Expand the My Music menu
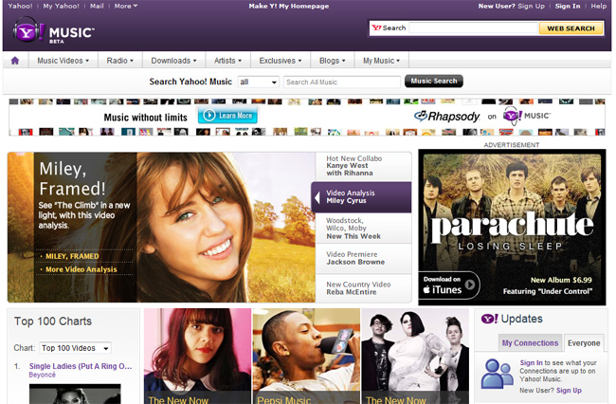 [381, 61]
